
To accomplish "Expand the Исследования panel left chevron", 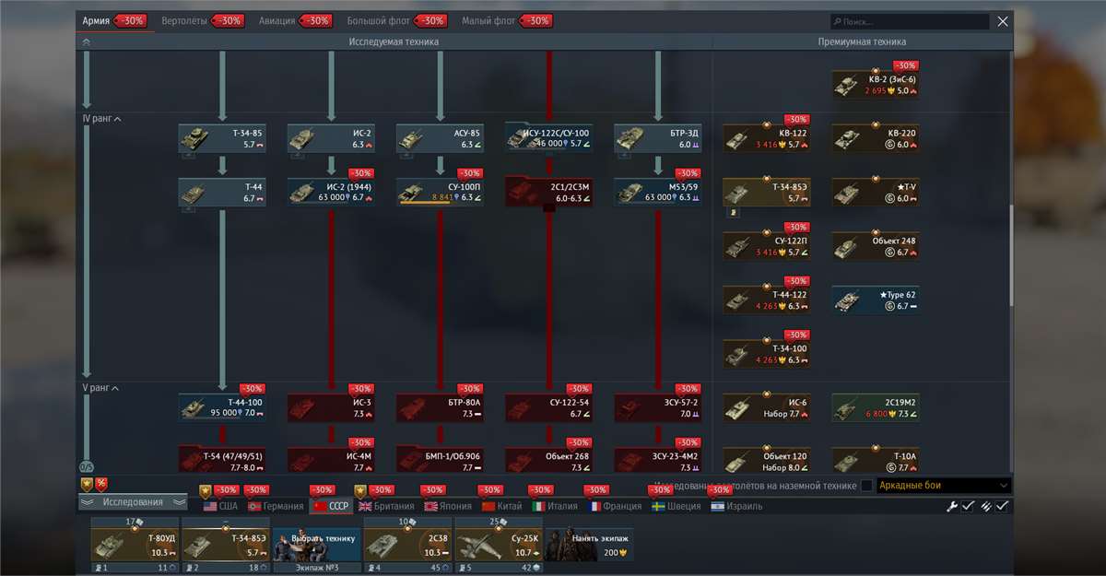I will coord(87,502).
